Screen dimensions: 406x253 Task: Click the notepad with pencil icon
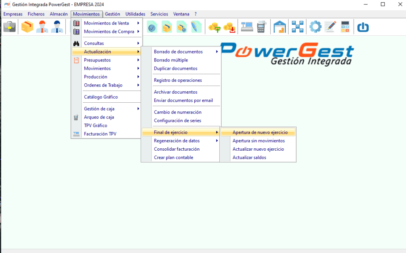[x=330, y=27]
